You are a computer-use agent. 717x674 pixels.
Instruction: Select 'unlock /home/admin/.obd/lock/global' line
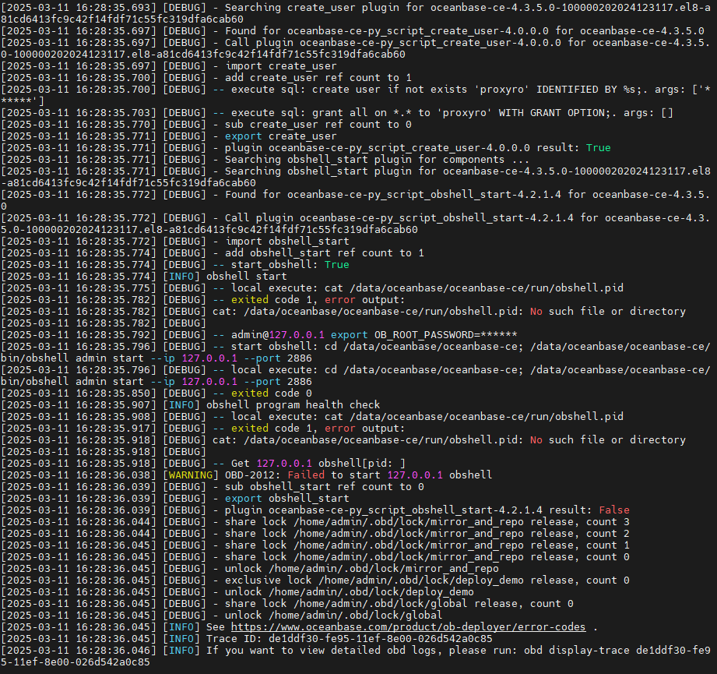tap(222, 616)
